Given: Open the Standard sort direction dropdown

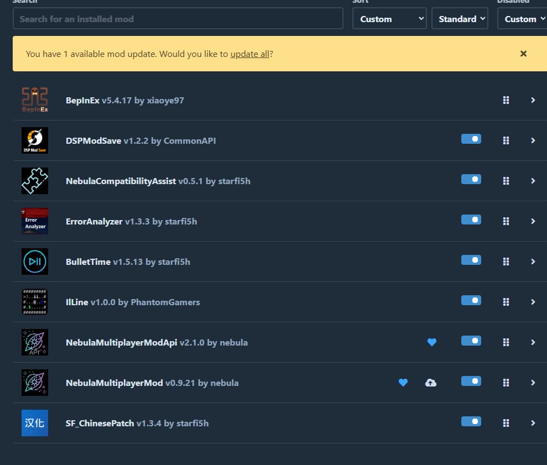Looking at the screenshot, I should pyautogui.click(x=460, y=18).
